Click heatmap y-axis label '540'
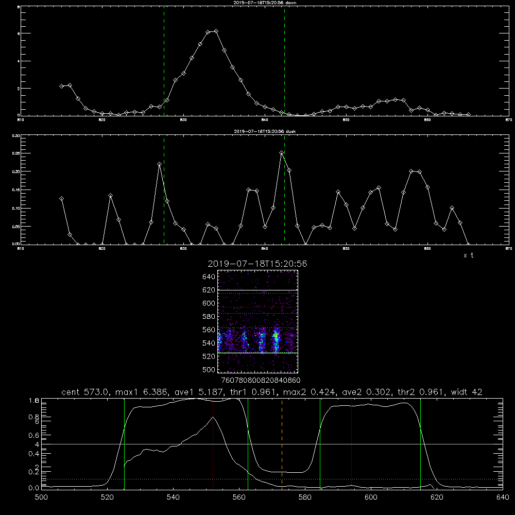This screenshot has height=515, width=515. (x=209, y=343)
